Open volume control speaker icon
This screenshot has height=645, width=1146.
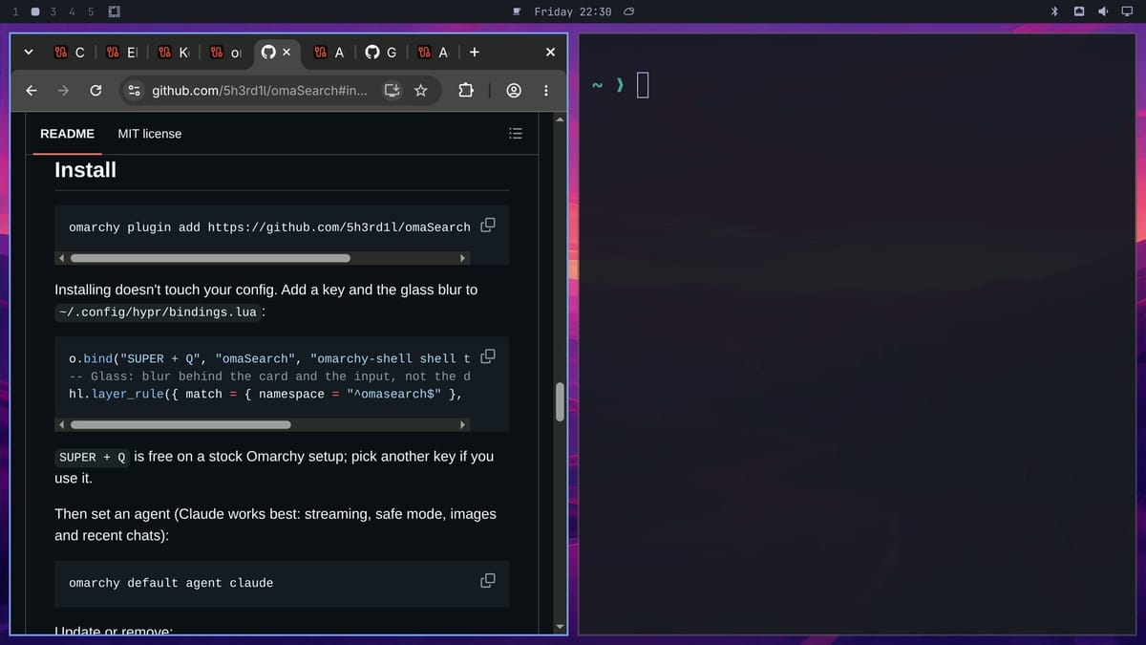tap(1103, 11)
